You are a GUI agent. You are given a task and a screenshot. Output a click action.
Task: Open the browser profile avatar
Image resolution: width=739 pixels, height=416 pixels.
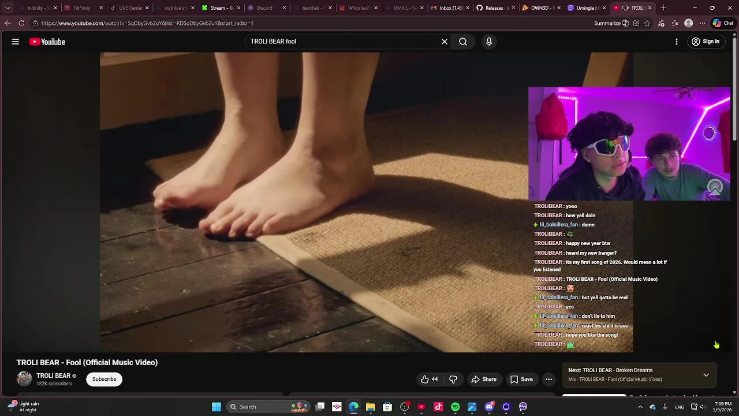[x=688, y=23]
